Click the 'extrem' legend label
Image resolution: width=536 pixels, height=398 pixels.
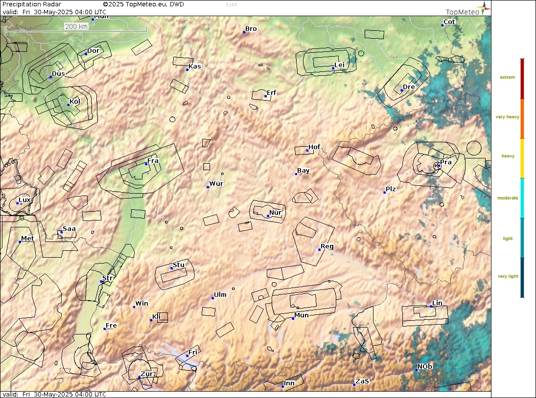507,77
